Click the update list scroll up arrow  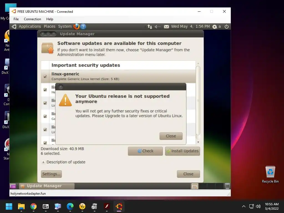198,64
